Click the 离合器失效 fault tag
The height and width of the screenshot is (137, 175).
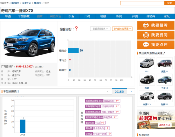pyautogui.click(x=98, y=128)
